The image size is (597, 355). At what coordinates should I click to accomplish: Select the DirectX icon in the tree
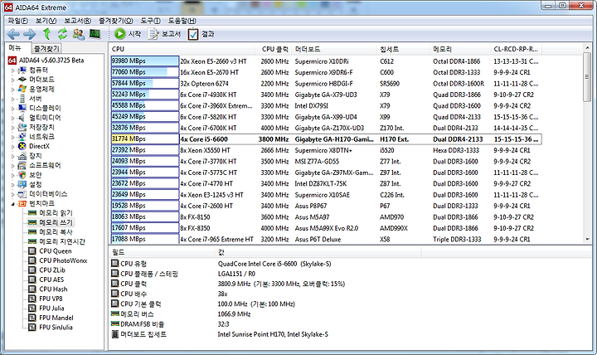pyautogui.click(x=22, y=146)
